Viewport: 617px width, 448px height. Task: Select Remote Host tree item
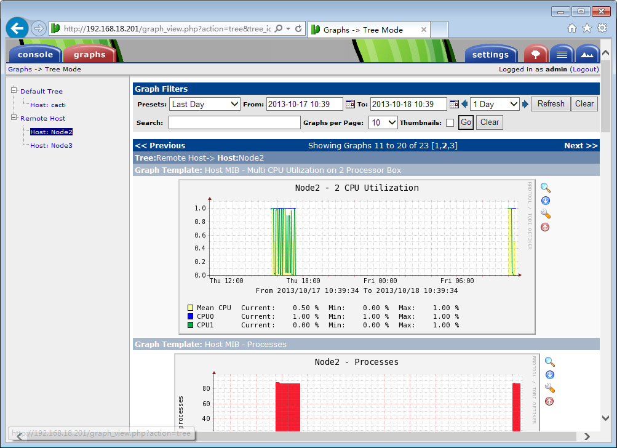tap(43, 119)
